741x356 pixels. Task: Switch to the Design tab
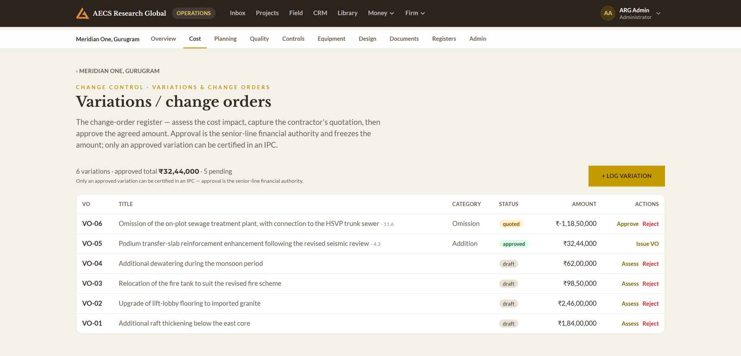367,39
